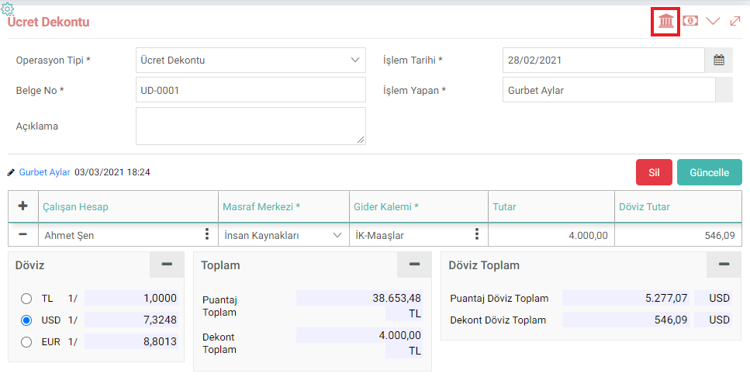Click the diagonal expand arrows icon
This screenshot has height=384, width=750.
[734, 21]
